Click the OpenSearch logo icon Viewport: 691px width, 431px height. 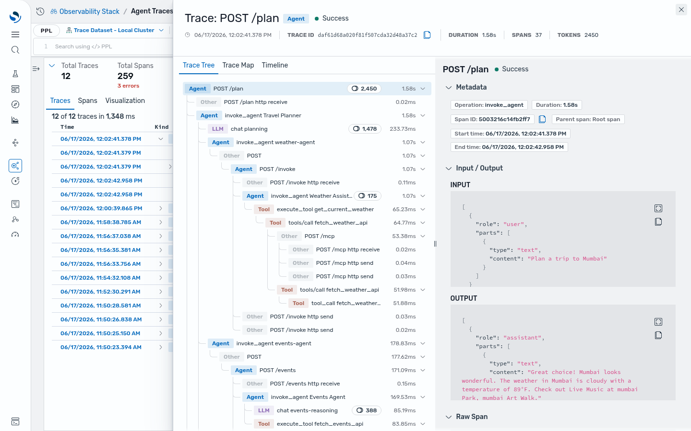pyautogui.click(x=15, y=17)
